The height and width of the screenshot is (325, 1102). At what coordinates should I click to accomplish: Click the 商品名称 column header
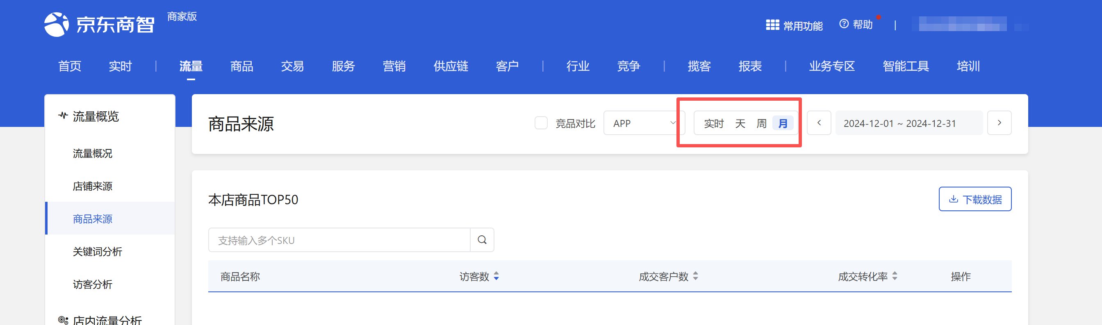[x=240, y=276]
